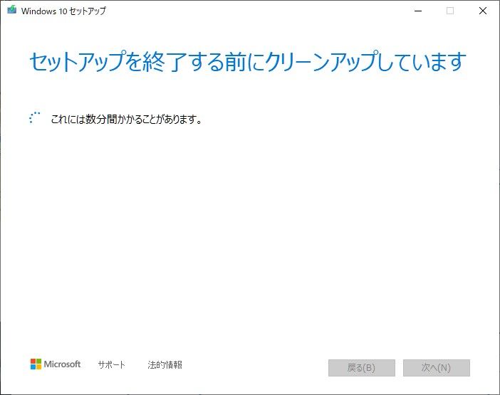Click the 次へ(N) button
500x395 pixels.
(x=436, y=368)
